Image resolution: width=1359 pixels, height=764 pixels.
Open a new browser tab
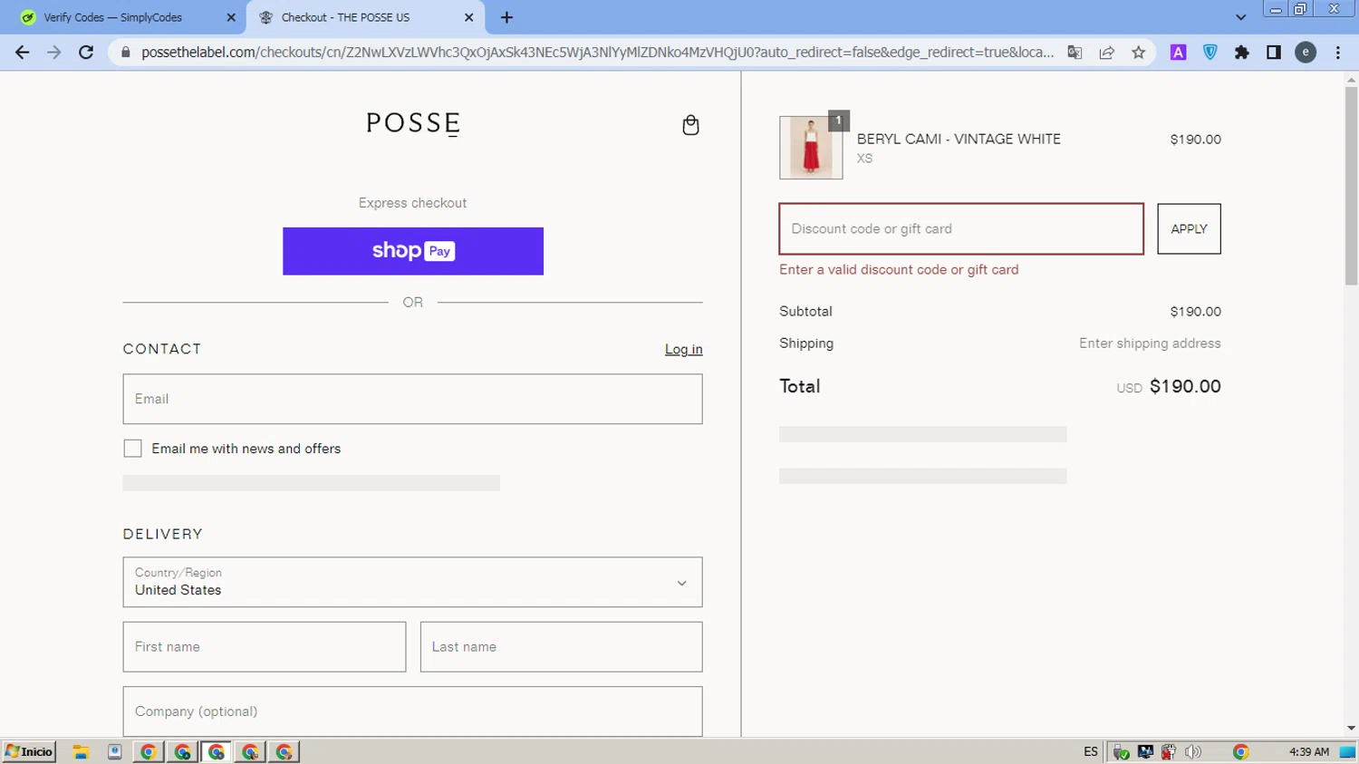506,17
